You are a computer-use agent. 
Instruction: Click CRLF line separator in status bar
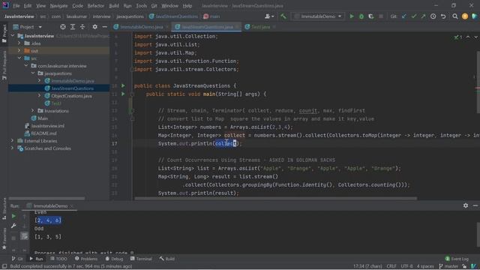(391, 266)
